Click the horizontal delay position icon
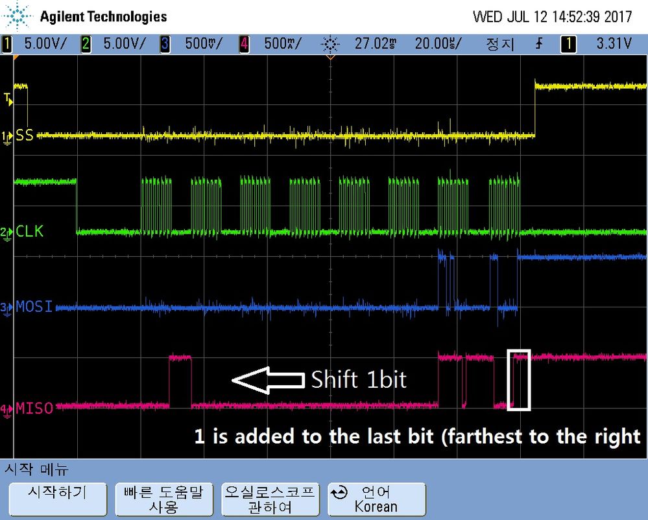Viewport: 648px width, 520px height. pyautogui.click(x=330, y=44)
